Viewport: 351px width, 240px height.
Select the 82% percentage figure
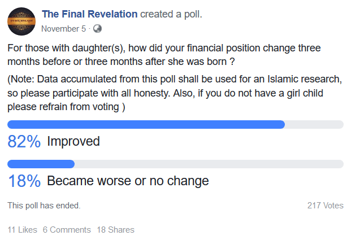point(24,142)
